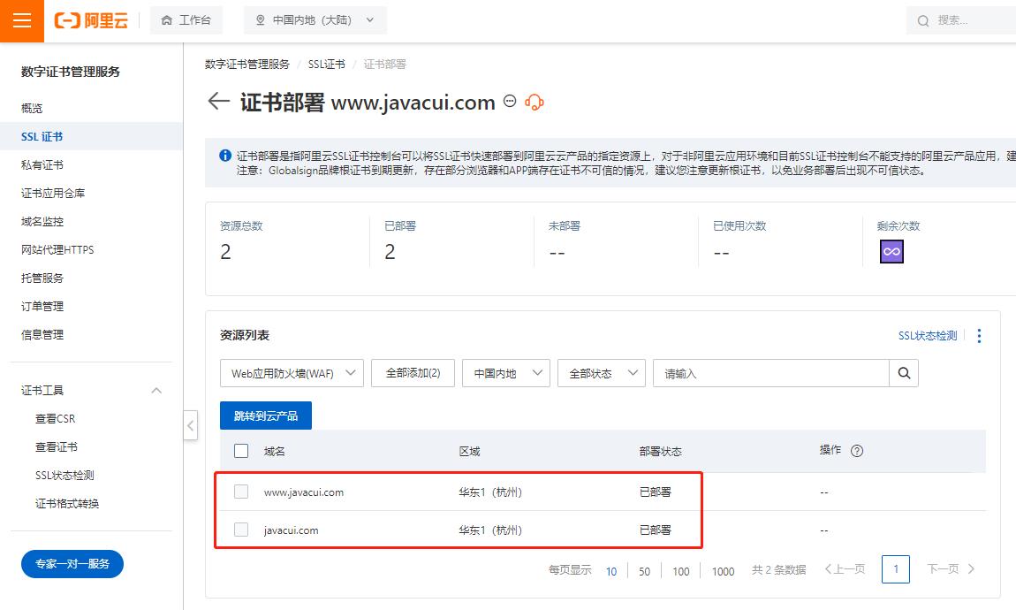Click the 跳转到云产品 button
Image resolution: width=1016 pixels, height=610 pixels.
click(266, 416)
